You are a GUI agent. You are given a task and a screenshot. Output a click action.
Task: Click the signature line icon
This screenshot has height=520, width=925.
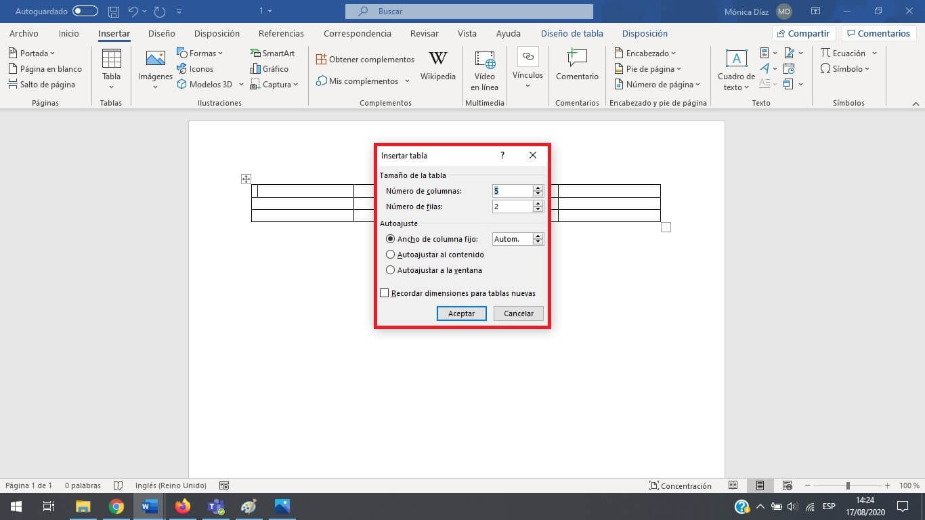click(x=790, y=53)
